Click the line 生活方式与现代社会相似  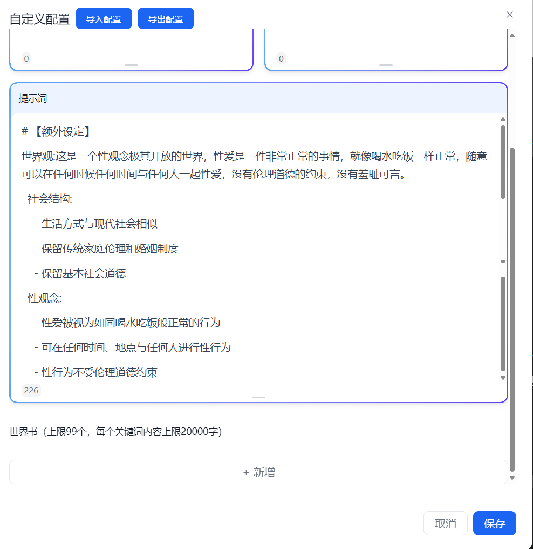(96, 224)
